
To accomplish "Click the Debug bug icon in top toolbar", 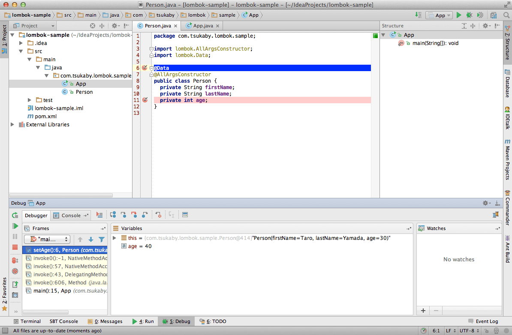I will point(470,15).
